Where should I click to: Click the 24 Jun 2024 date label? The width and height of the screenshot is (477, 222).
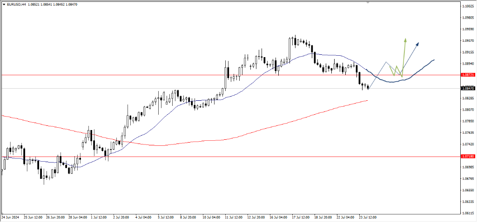11,217
